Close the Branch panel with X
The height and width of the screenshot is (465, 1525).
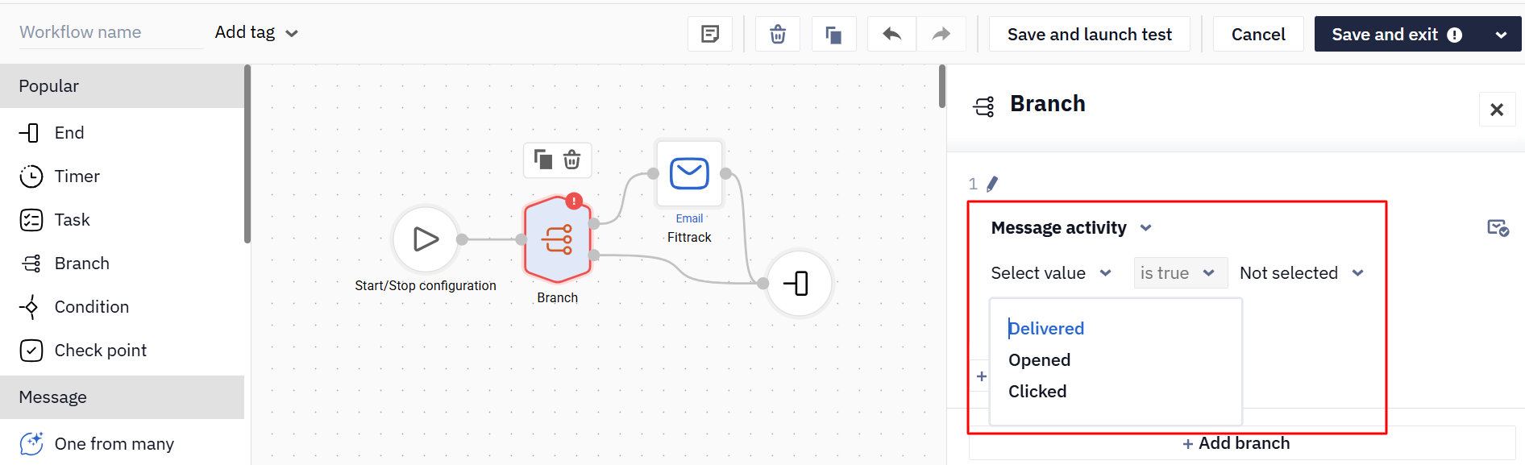[1497, 110]
